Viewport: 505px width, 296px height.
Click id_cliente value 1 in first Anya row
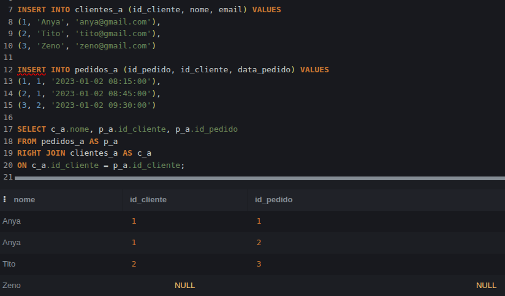coord(134,221)
